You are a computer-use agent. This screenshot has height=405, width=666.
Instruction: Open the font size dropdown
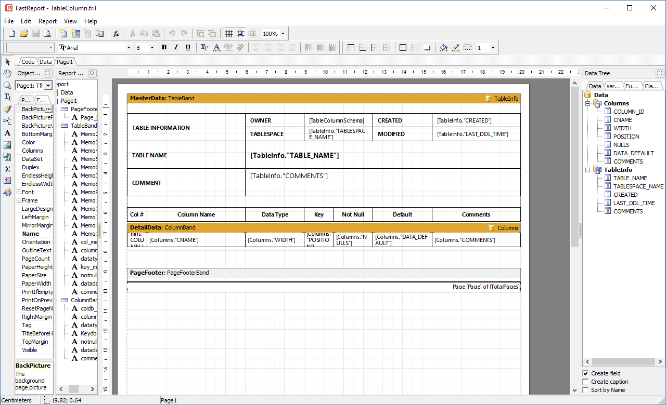[x=152, y=48]
